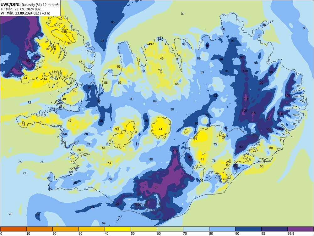The height and width of the screenshot is (236, 314).
Task: Click the '54' humidity value in the southwest
Action: pos(109,163)
